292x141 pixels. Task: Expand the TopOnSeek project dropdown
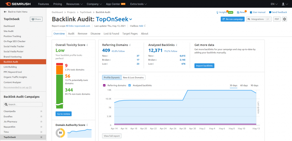tap(131, 19)
